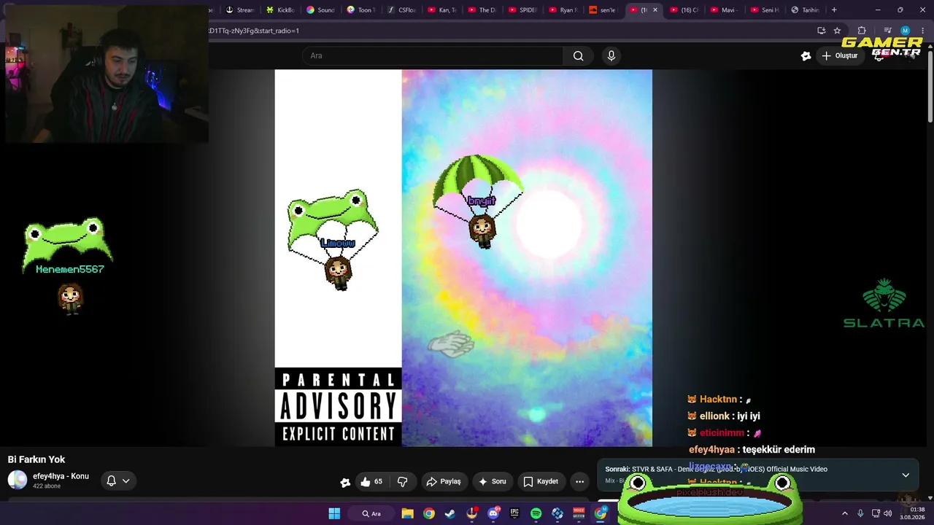Open the Windows Start menu

(334, 513)
